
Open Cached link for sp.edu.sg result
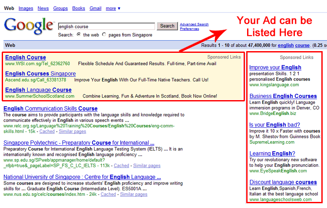(121, 166)
